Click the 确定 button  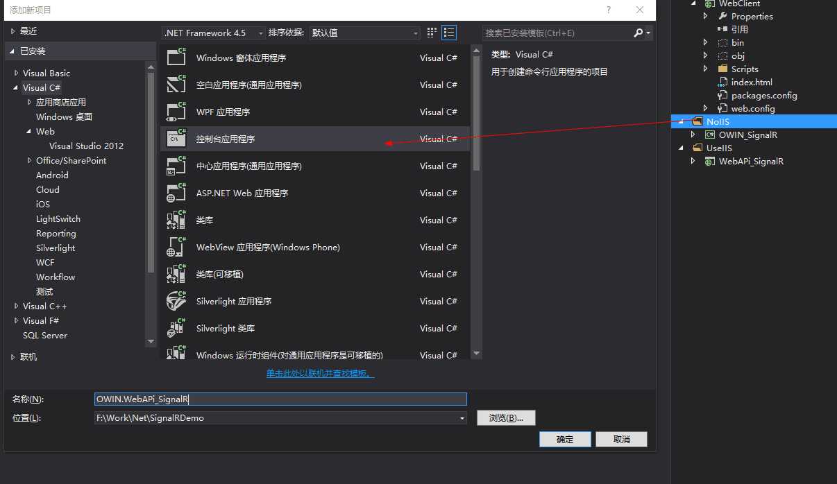point(565,439)
